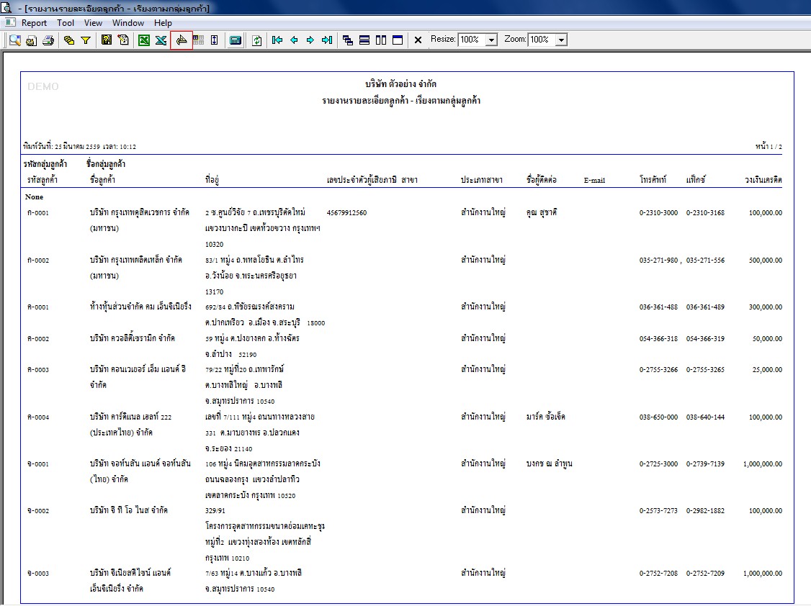Click the printer icon

coord(48,40)
